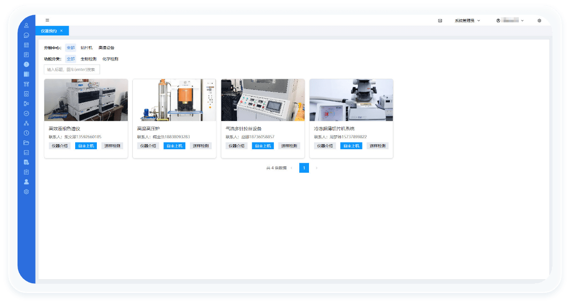Click the title search input field
This screenshot has width=570, height=304.
click(x=72, y=70)
